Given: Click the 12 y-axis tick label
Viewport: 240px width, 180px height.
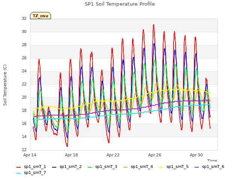Looking at the screenshot, I should pos(24,150).
